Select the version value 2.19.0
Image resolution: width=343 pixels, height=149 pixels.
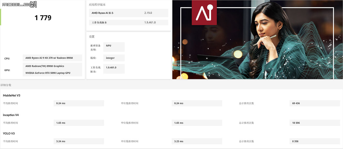[148, 13]
